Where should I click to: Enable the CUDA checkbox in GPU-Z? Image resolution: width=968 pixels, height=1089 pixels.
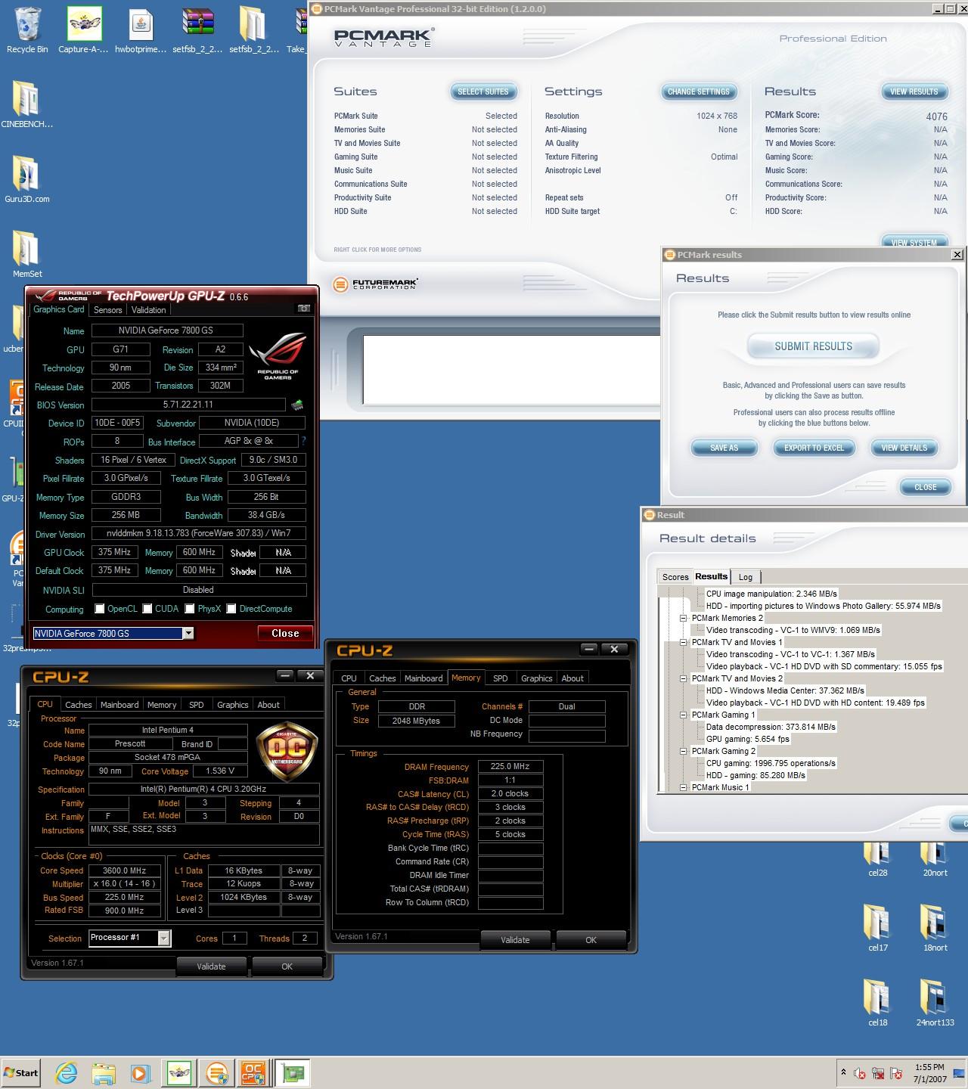[147, 609]
